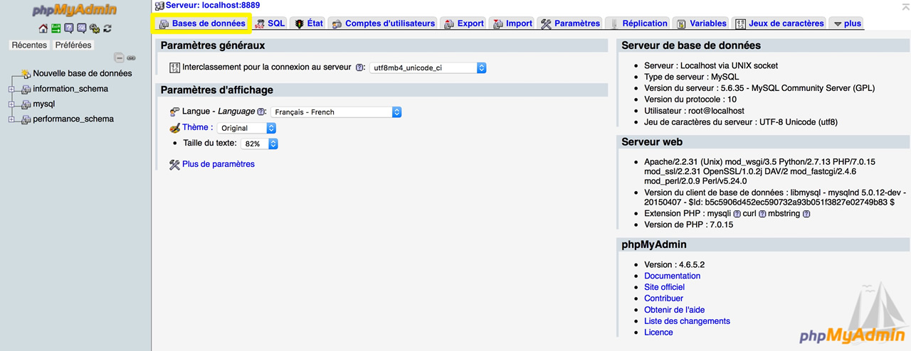Select information_schema database name

tap(70, 89)
